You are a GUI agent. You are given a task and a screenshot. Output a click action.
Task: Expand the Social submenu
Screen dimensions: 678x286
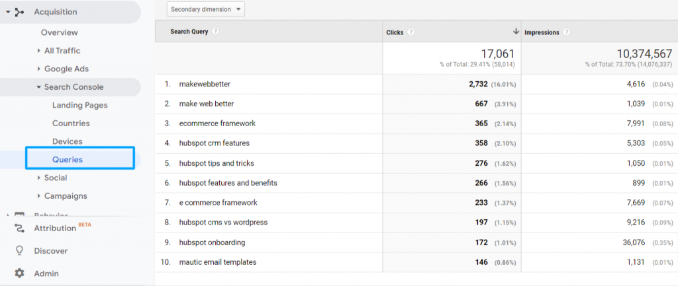[39, 178]
